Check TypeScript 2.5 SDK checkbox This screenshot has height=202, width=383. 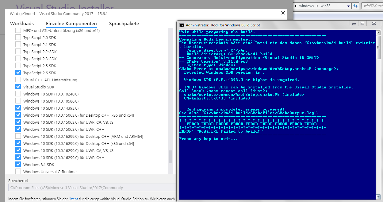(x=18, y=66)
